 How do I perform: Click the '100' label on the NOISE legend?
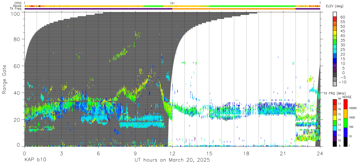pyautogui.click(x=350, y=127)
